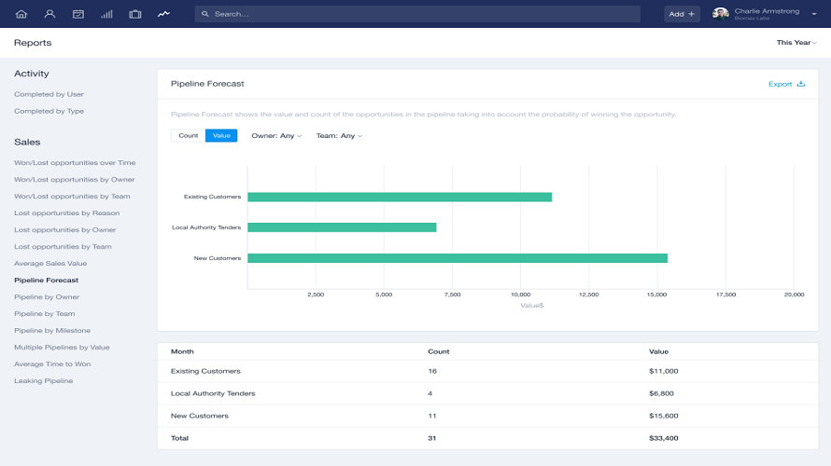Open the This Year date range dropdown
This screenshot has height=466, width=831.
pyautogui.click(x=796, y=43)
